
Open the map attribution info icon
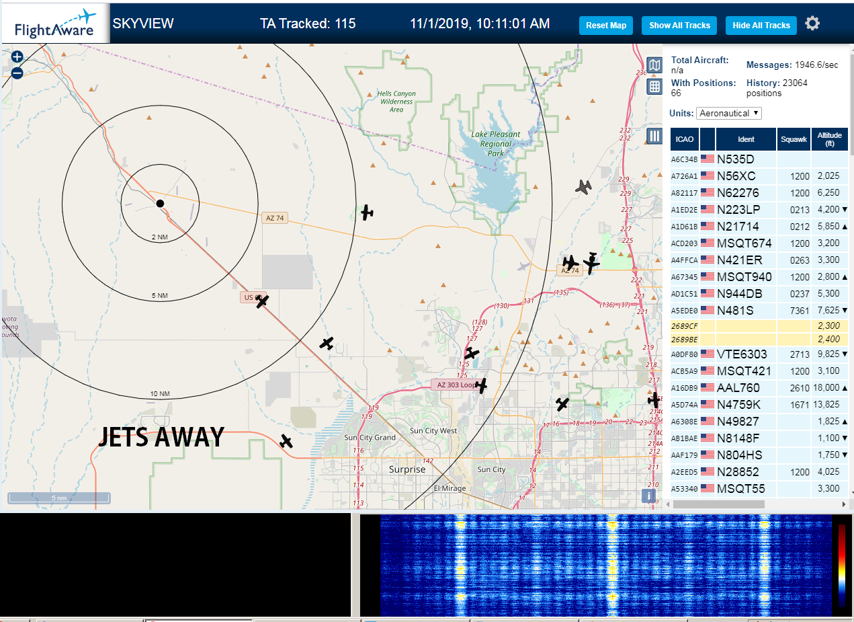point(648,496)
